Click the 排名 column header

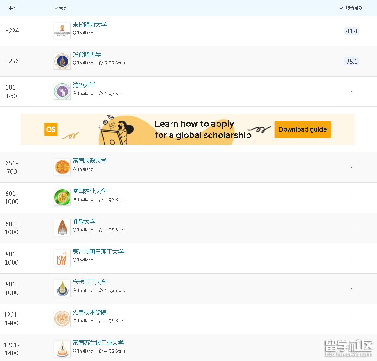click(x=12, y=8)
